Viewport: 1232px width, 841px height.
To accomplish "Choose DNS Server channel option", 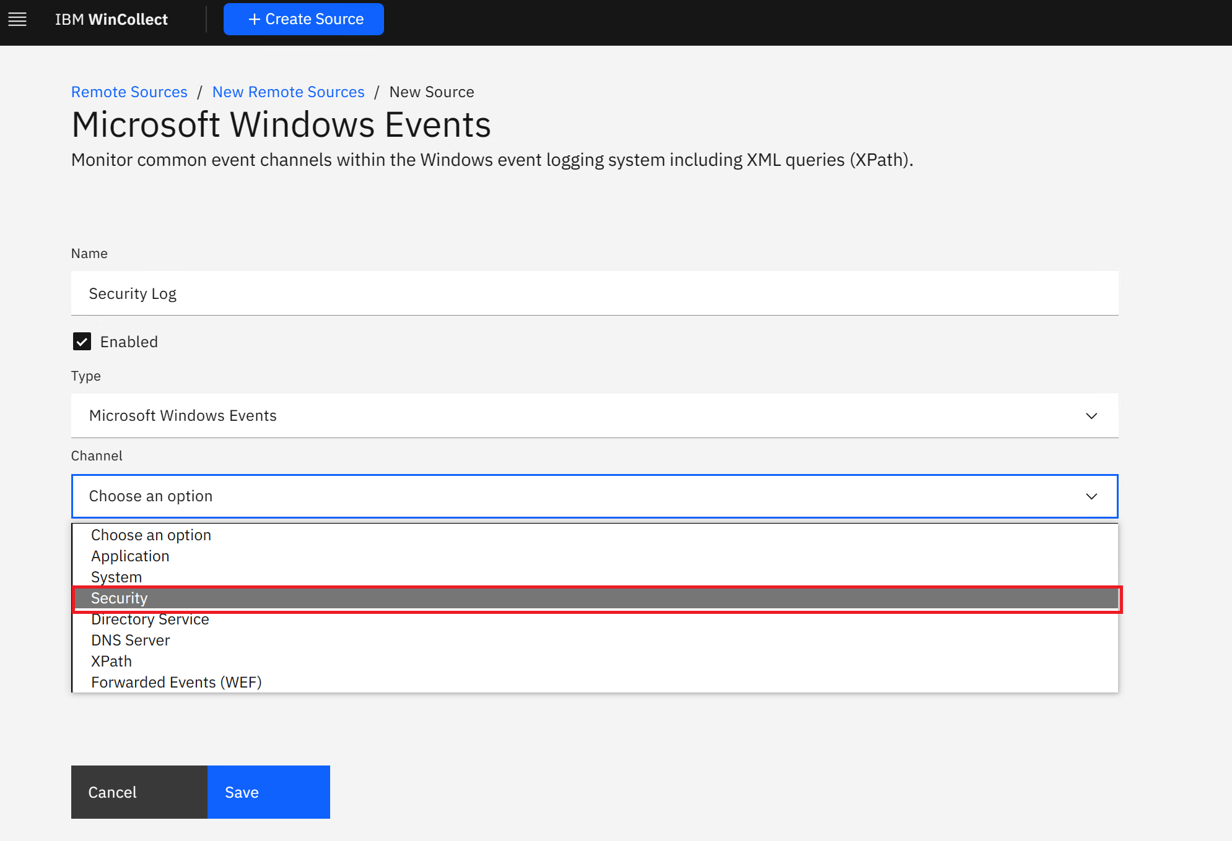I will [130, 640].
